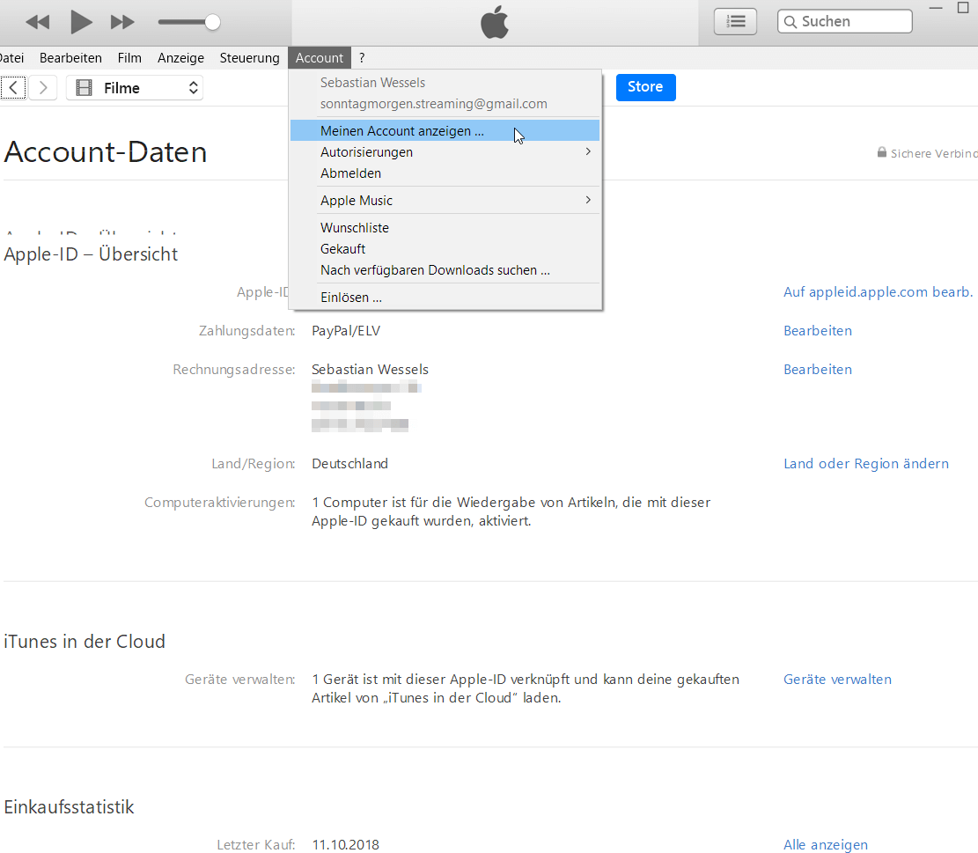Open the Up Next list icon
This screenshot has height=853, width=978.
tap(735, 22)
